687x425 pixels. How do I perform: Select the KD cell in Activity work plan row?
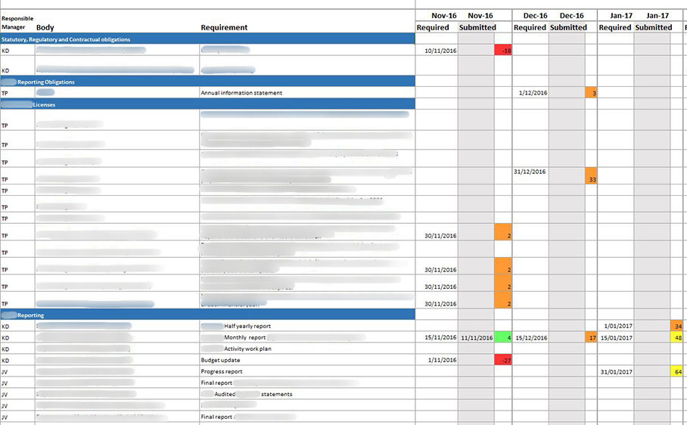(x=17, y=349)
